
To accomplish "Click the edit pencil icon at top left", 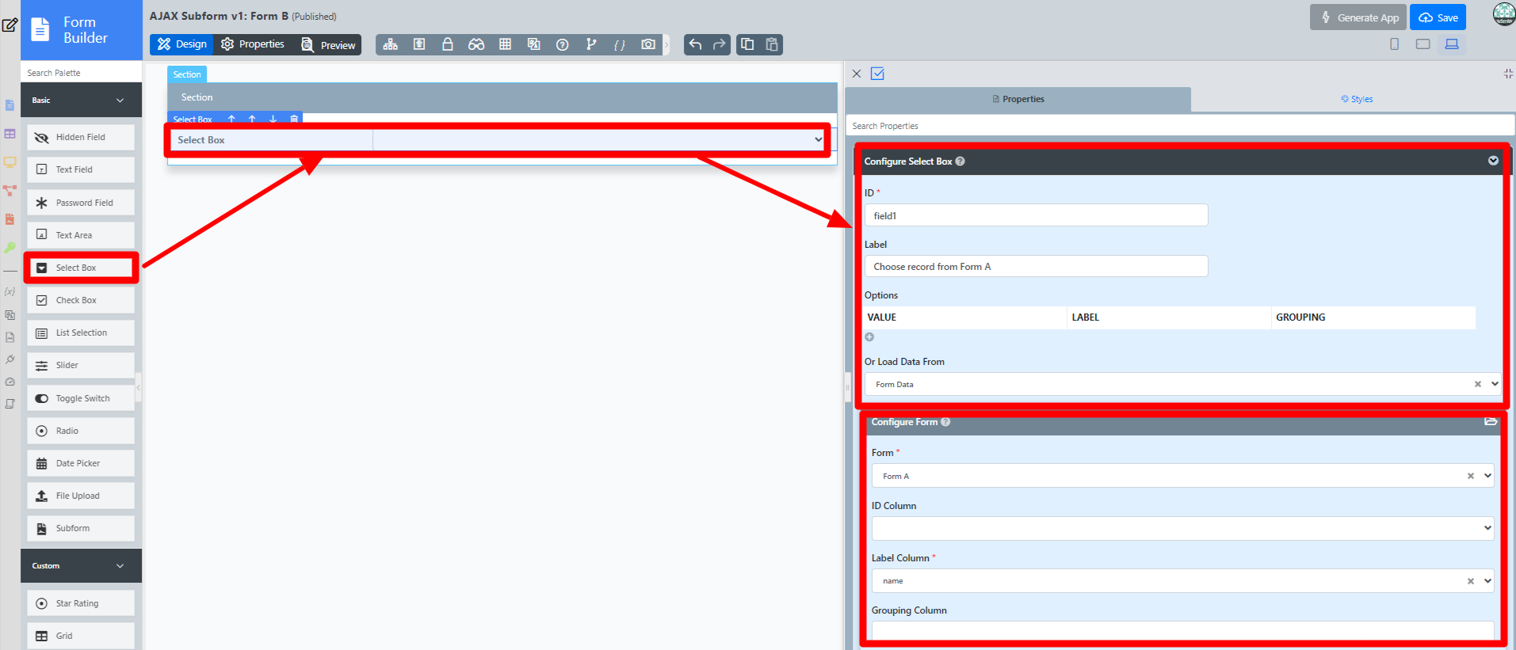I will point(10,25).
